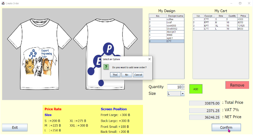Click Yes in the Select an Option dialog

pyautogui.click(x=115, y=75)
